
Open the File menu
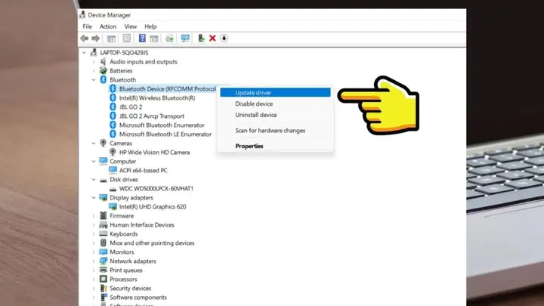[87, 26]
